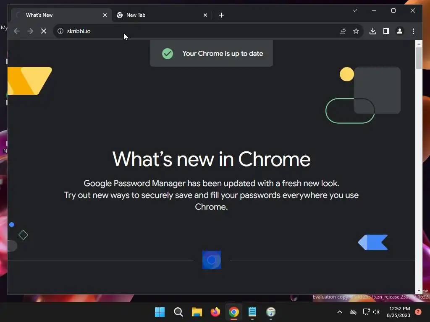Toggle the Chrome side panel

386,31
